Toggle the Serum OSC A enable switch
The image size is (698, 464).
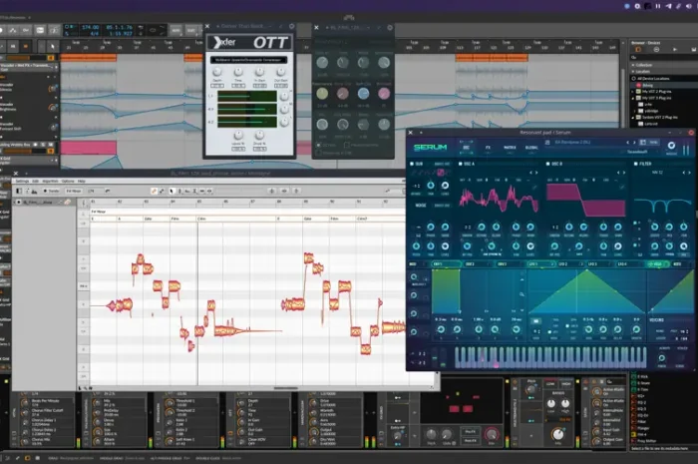(462, 164)
